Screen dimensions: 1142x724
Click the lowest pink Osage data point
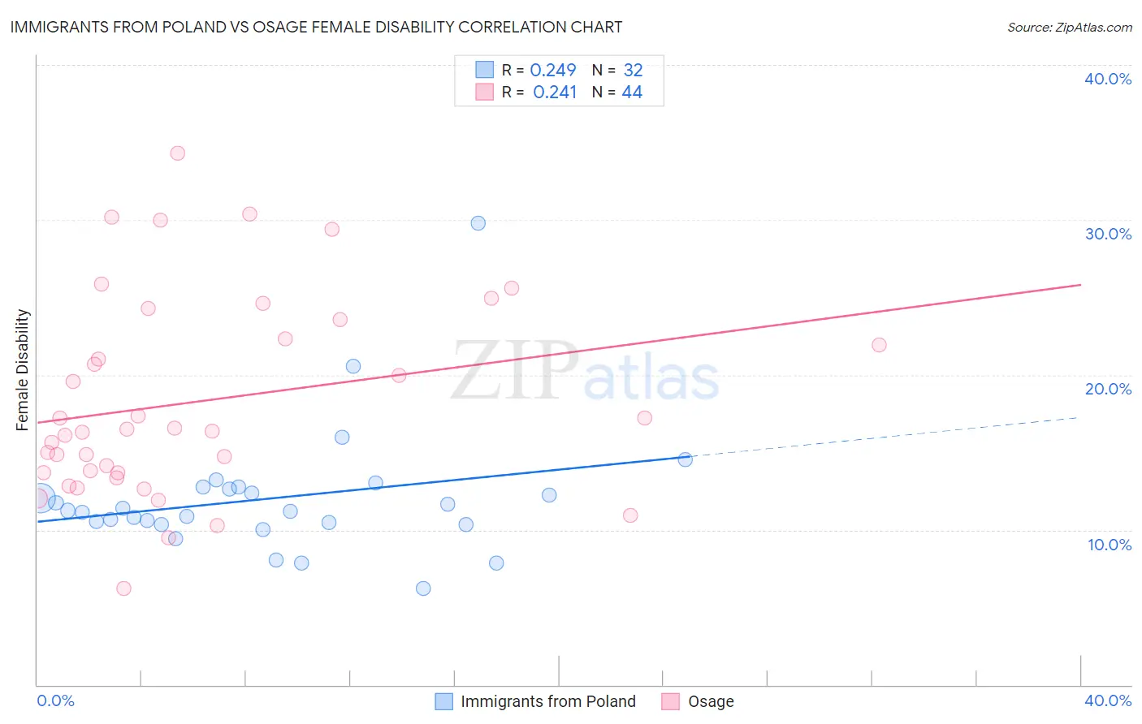coord(123,588)
